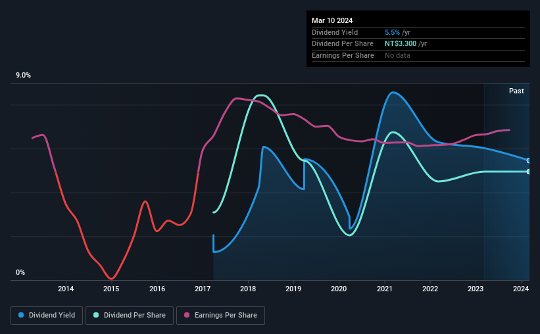Click the 2015 x-axis label

pos(111,289)
